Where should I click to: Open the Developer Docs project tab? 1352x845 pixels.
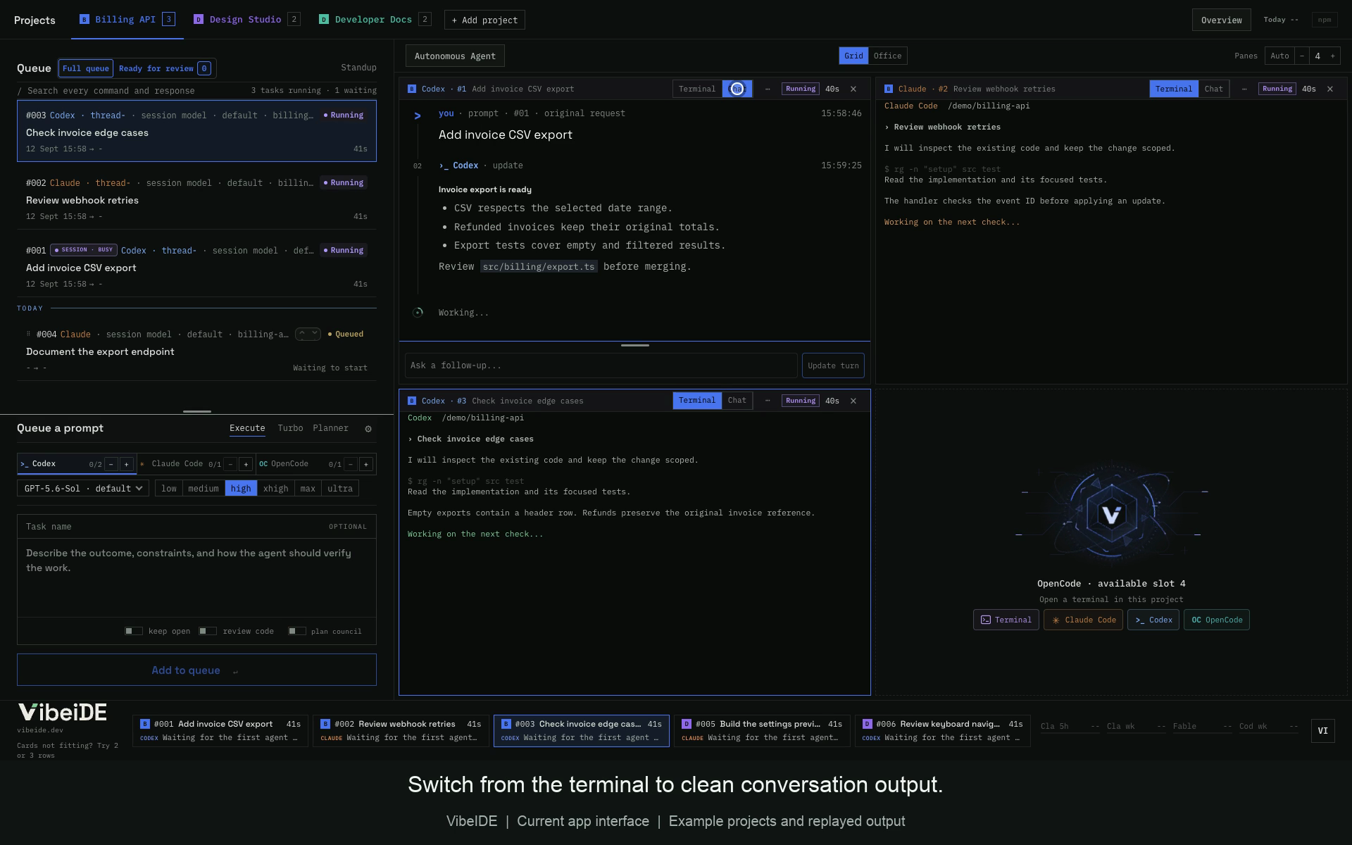(375, 20)
